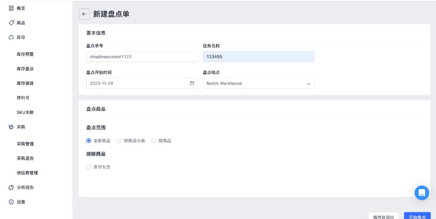
Task: Click the 任务名称 input field
Action: click(x=259, y=57)
